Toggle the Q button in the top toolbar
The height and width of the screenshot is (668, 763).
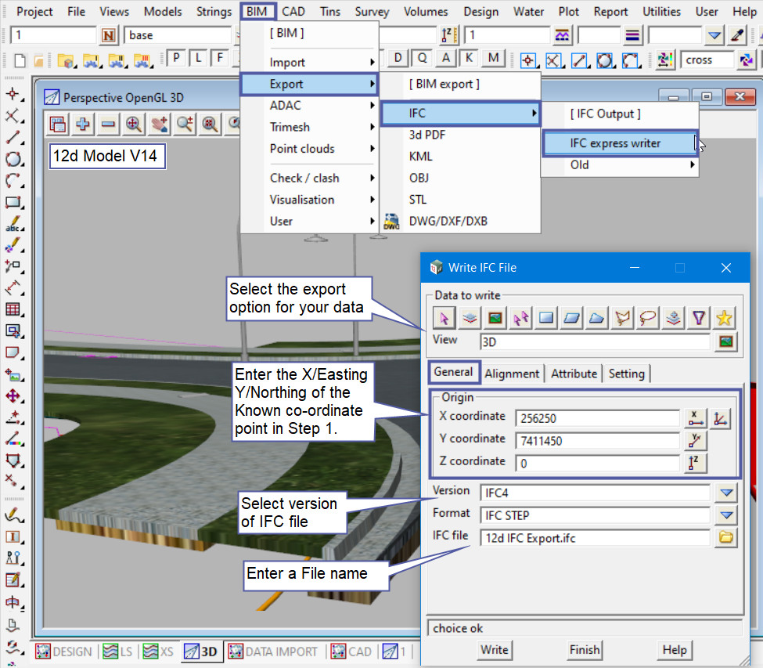(422, 59)
